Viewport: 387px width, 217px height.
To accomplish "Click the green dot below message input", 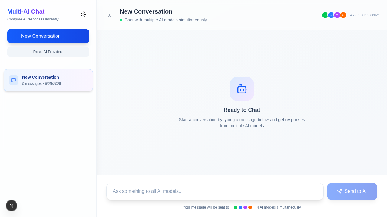I will coord(236,207).
